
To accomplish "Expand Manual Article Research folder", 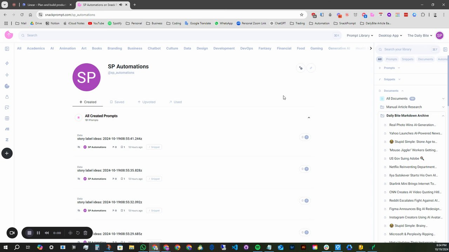I will [x=443, y=107].
